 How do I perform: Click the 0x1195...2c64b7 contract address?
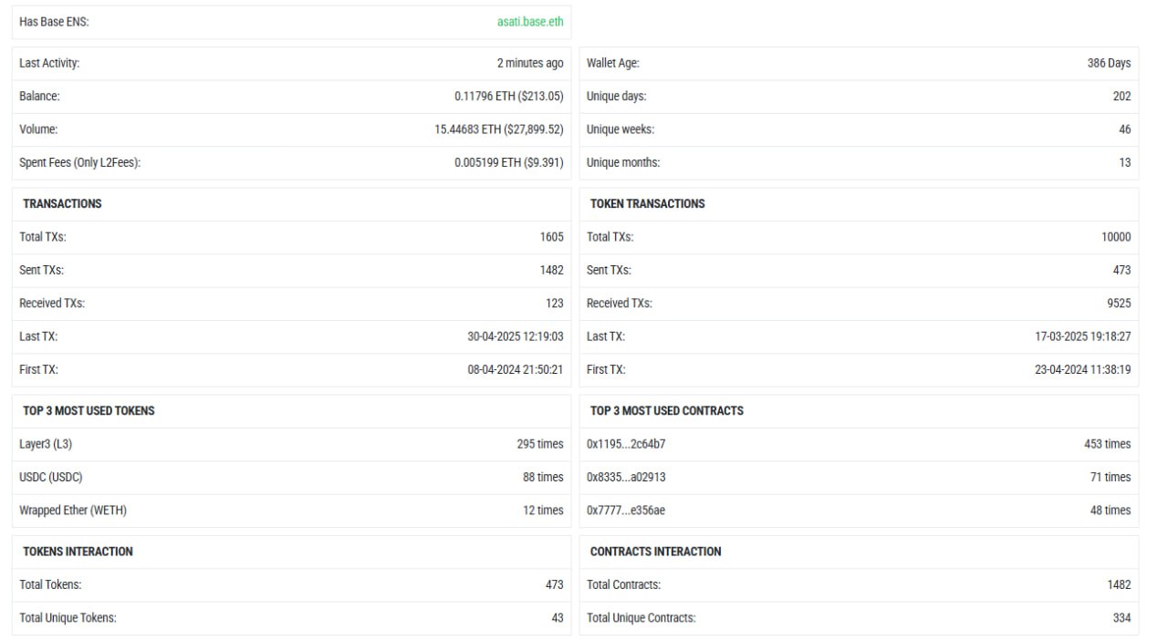(626, 444)
